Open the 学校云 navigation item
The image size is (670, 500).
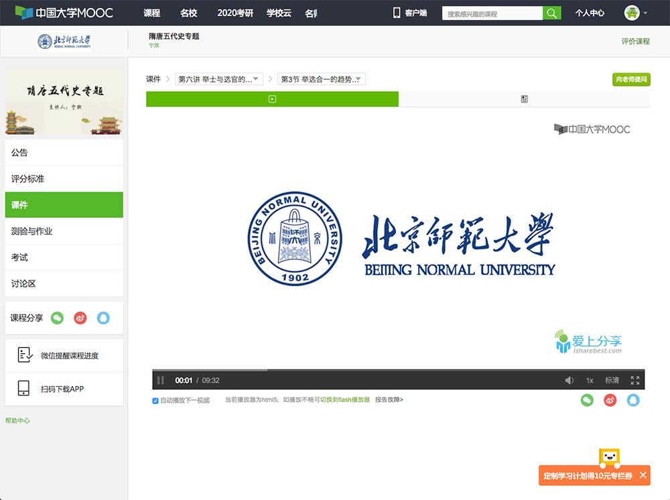click(279, 13)
